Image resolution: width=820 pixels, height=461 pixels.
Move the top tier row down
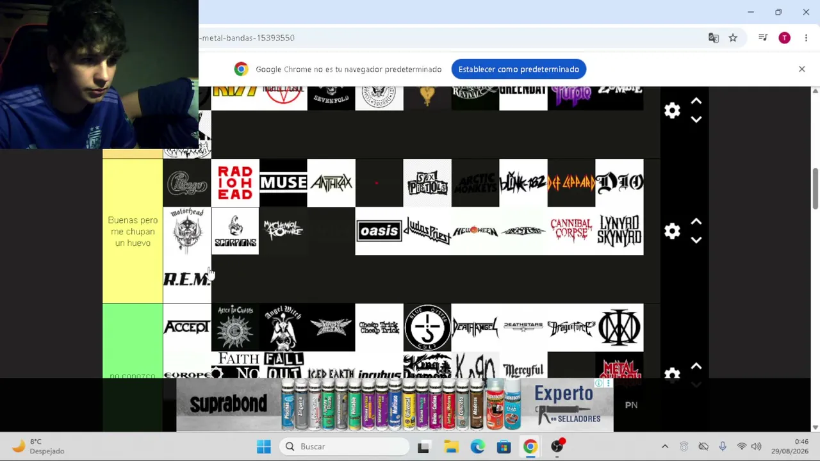pyautogui.click(x=696, y=120)
